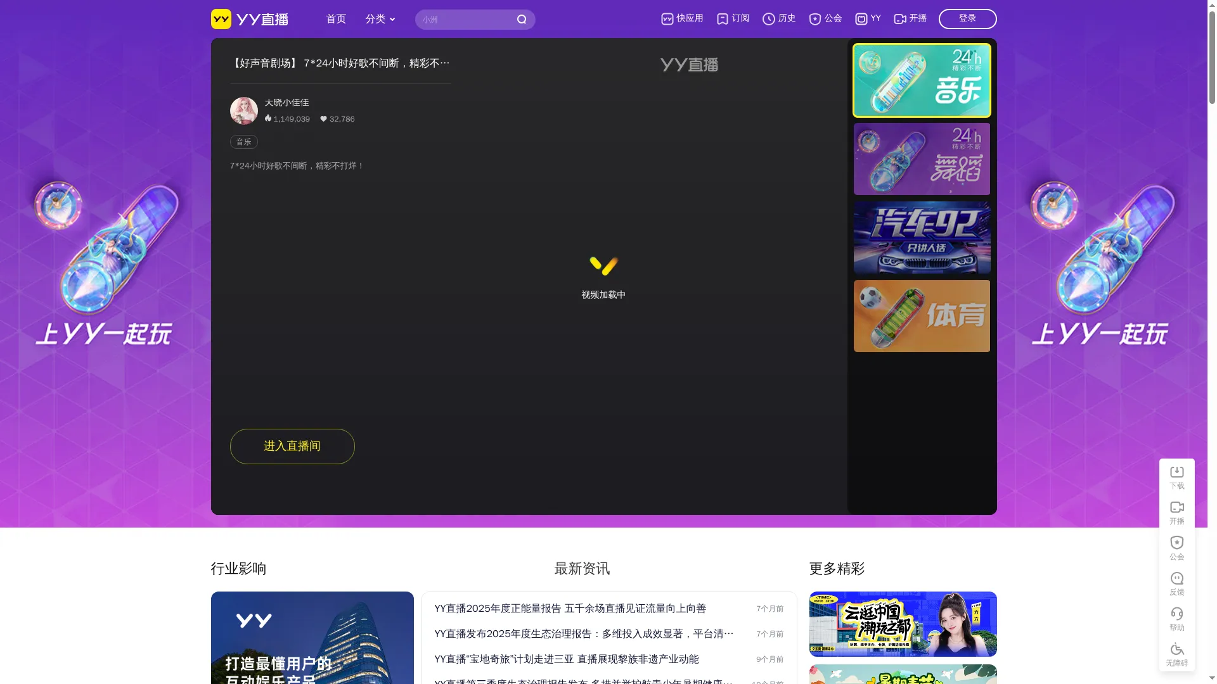Click streamer name 大晓小佳佳
The height and width of the screenshot is (684, 1217).
click(x=287, y=103)
